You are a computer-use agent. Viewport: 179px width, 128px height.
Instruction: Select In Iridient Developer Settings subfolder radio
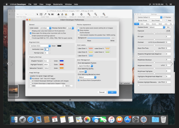[31, 81]
